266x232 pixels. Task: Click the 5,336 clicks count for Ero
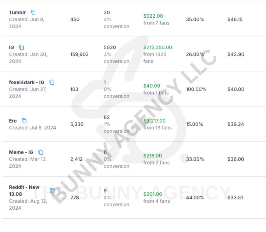(x=77, y=124)
